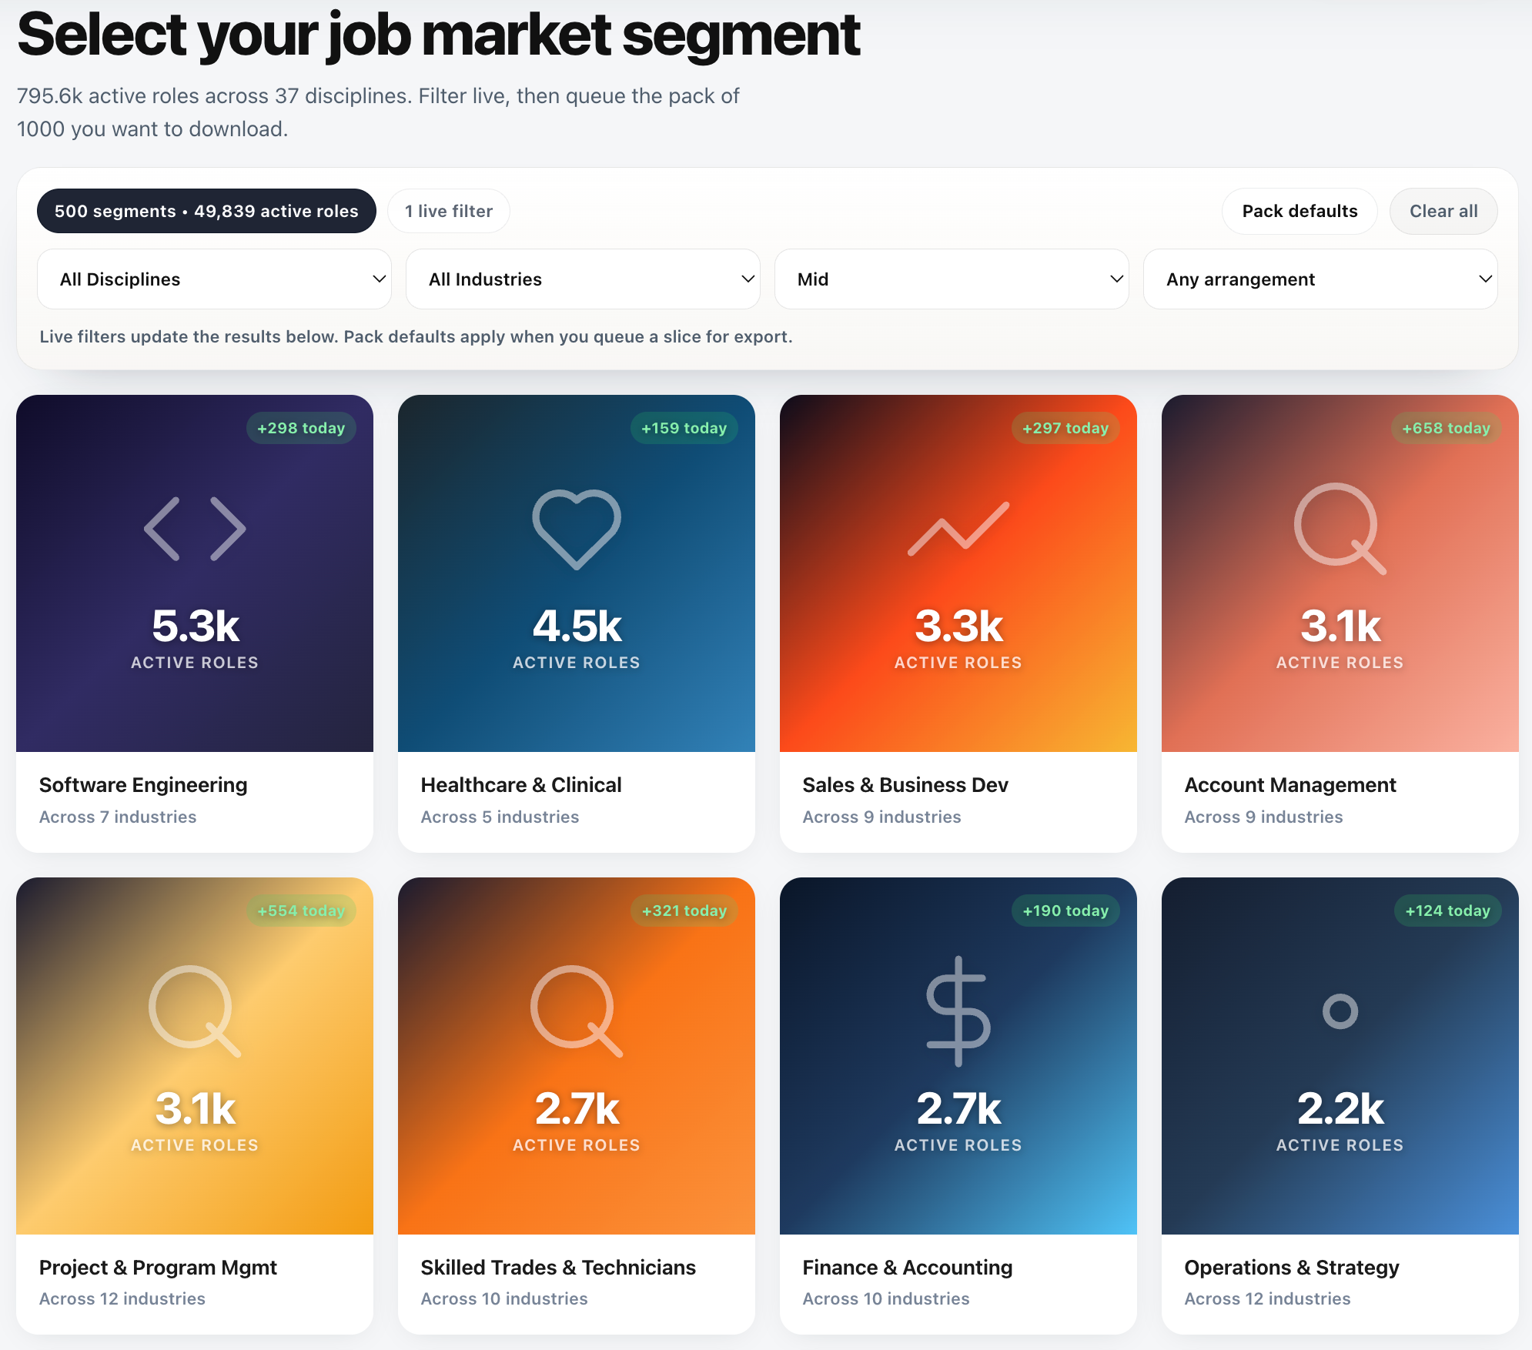Image resolution: width=1532 pixels, height=1350 pixels.
Task: Click the Clear all button
Action: coord(1443,211)
